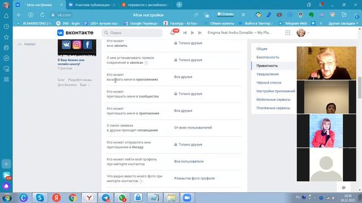
Task: Change who can call me in apps setting
Action: 183,77
